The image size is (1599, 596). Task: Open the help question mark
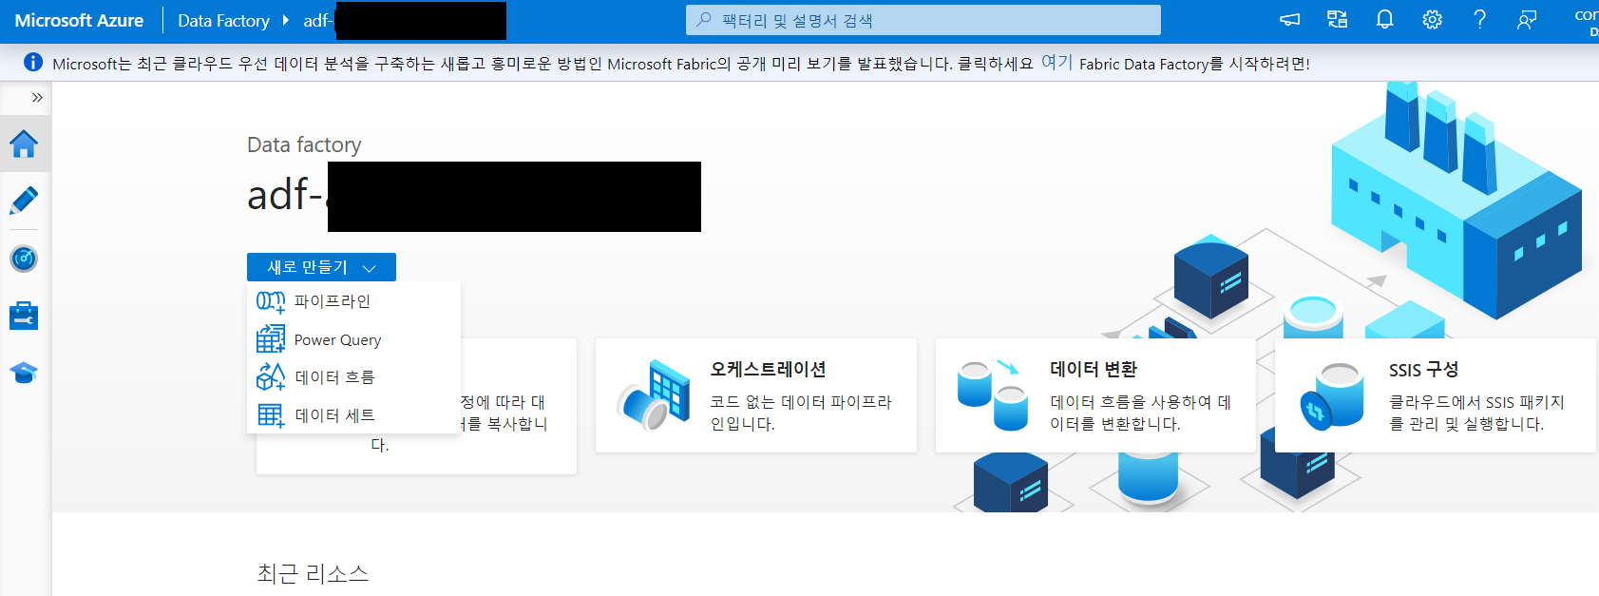tap(1480, 20)
